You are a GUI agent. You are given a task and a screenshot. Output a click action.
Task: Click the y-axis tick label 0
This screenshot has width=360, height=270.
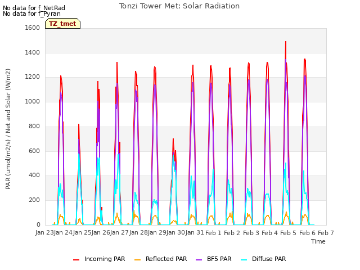38,224
